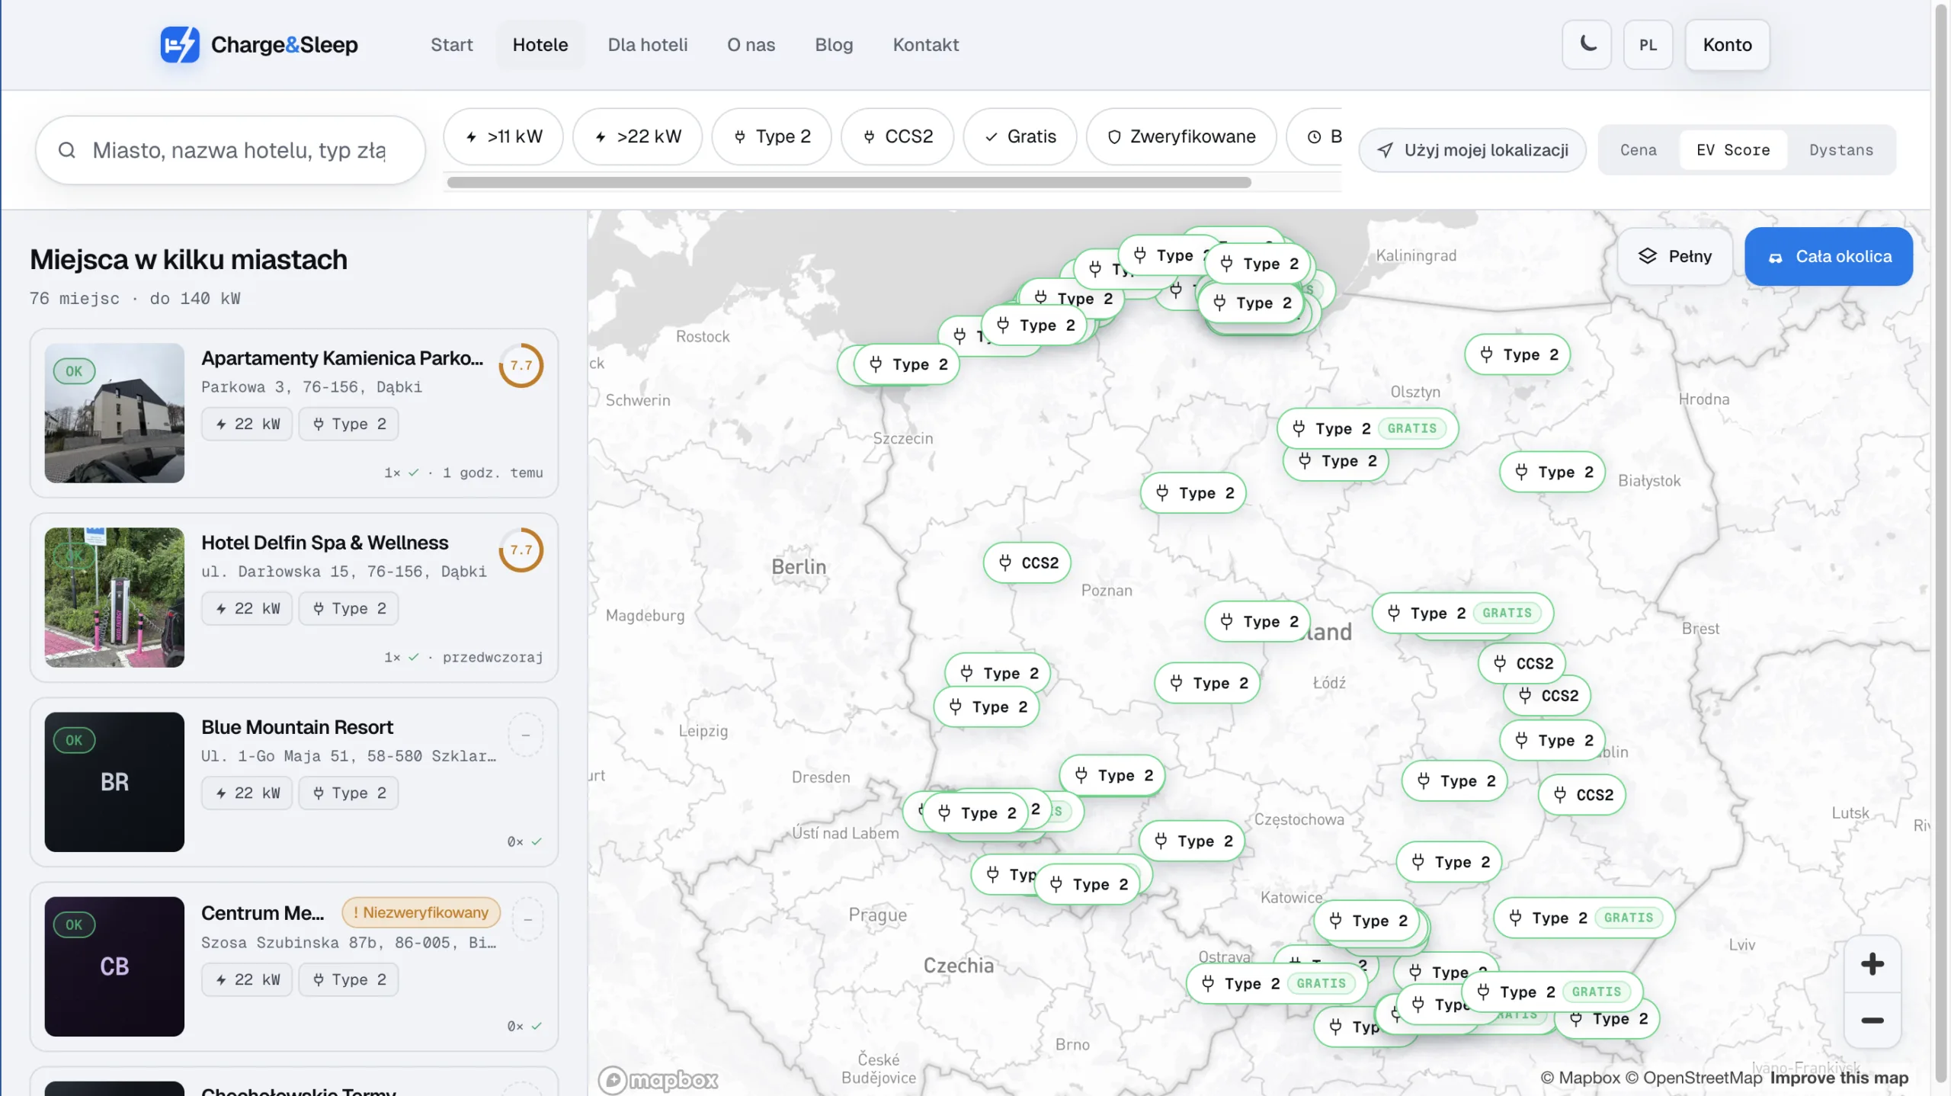Toggle the >11 kW filter chip
The image size is (1951, 1096).
click(504, 136)
